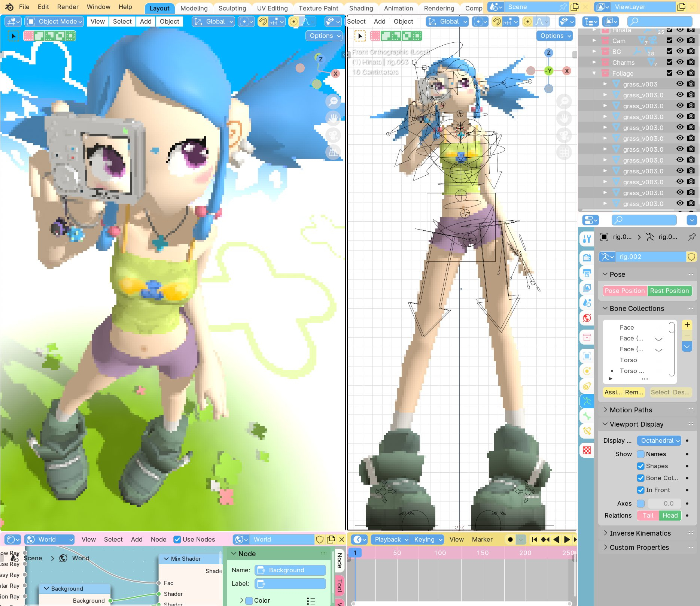
Task: Click the pan hand gizmo in the left viewport
Action: [333, 118]
